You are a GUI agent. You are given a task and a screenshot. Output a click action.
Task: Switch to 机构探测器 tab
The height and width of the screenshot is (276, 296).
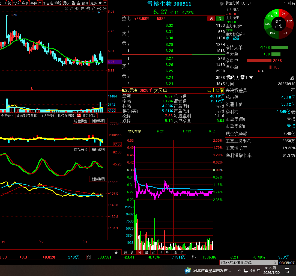point(66,115)
